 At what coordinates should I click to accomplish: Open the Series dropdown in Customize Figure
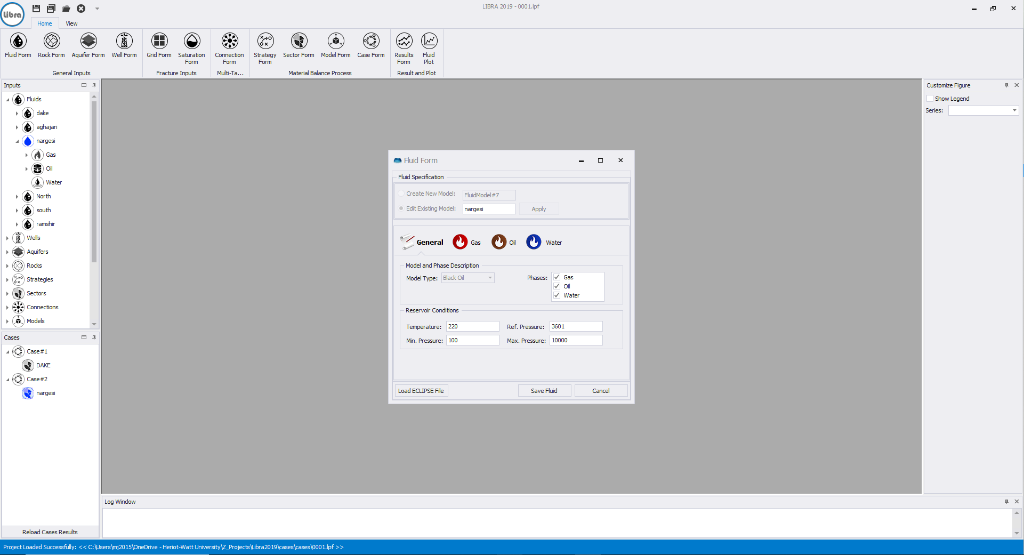click(x=1014, y=110)
